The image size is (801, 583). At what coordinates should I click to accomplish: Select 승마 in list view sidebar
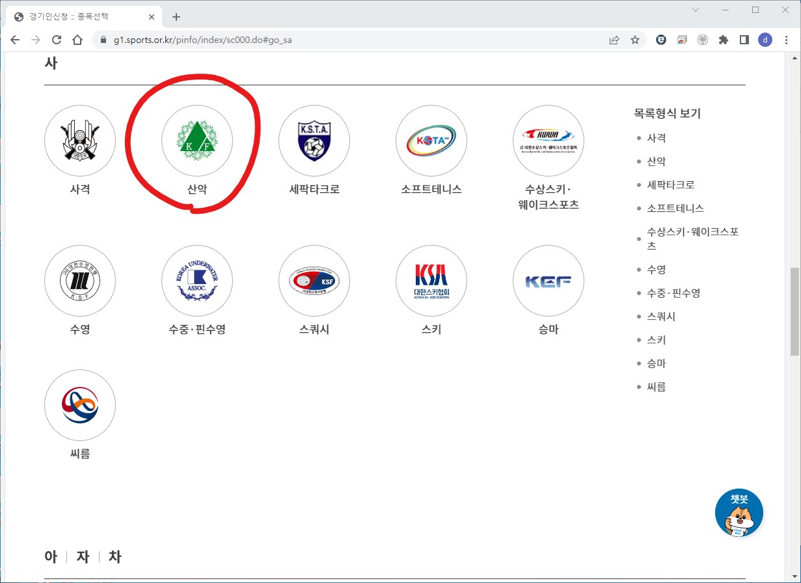tap(656, 363)
